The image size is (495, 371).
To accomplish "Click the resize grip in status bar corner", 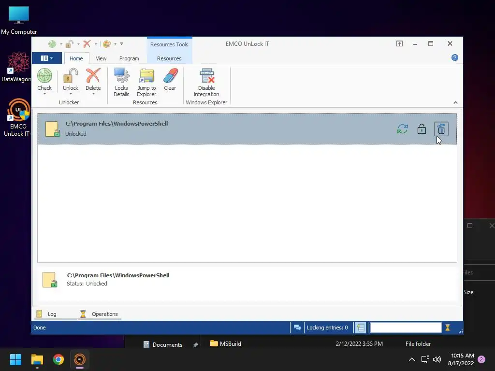I will coord(460,331).
